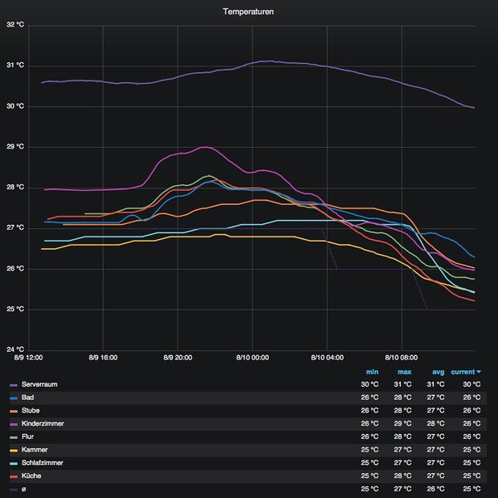
Task: Click the Schlafzimmer cyan legend swatch
Action: pos(13,463)
